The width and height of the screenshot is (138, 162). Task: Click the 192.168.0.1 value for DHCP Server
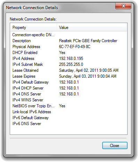tap(69, 88)
